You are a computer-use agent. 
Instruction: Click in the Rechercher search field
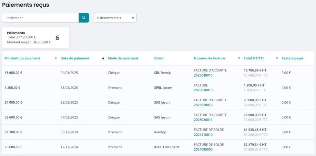40,18
